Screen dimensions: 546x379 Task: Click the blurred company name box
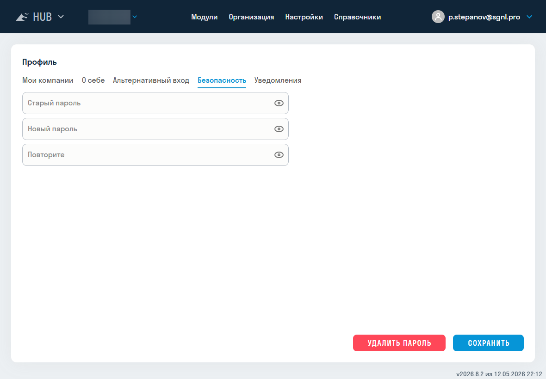(109, 17)
